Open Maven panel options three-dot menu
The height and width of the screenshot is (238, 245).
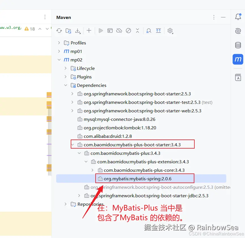click(x=214, y=17)
